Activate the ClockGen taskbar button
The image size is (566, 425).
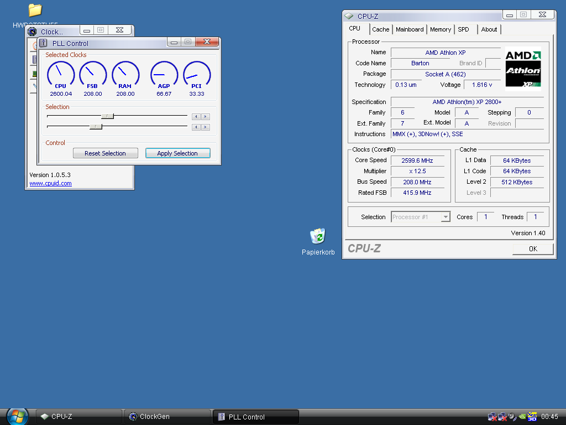(x=167, y=417)
